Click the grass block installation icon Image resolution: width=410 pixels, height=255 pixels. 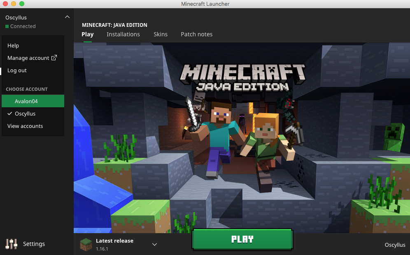[86, 245]
